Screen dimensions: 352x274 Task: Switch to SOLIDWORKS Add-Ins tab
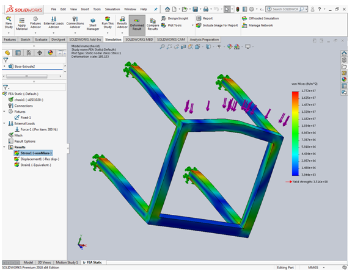[x=85, y=40]
